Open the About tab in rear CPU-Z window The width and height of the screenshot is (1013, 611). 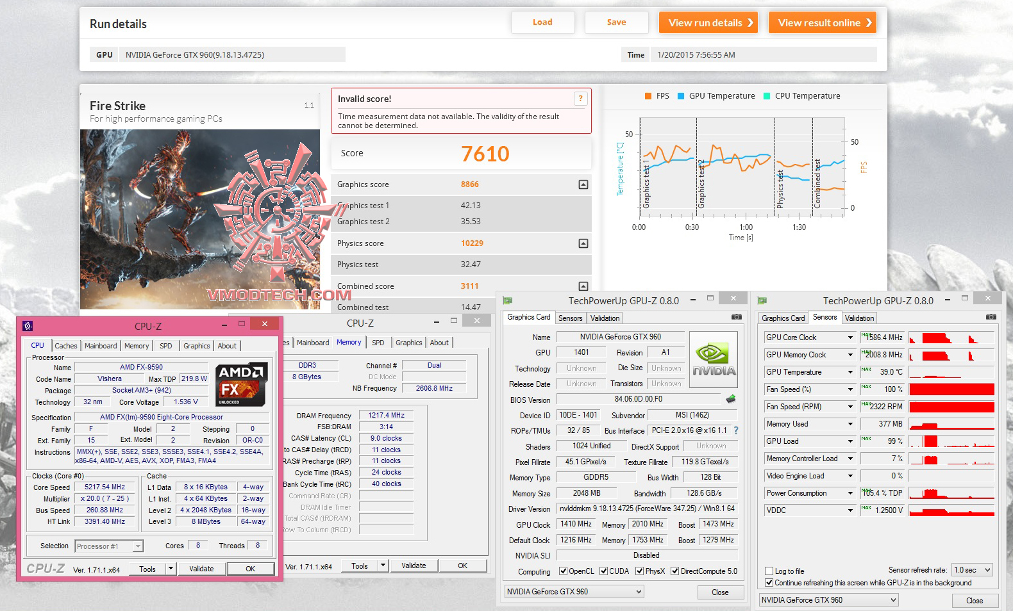pos(439,343)
